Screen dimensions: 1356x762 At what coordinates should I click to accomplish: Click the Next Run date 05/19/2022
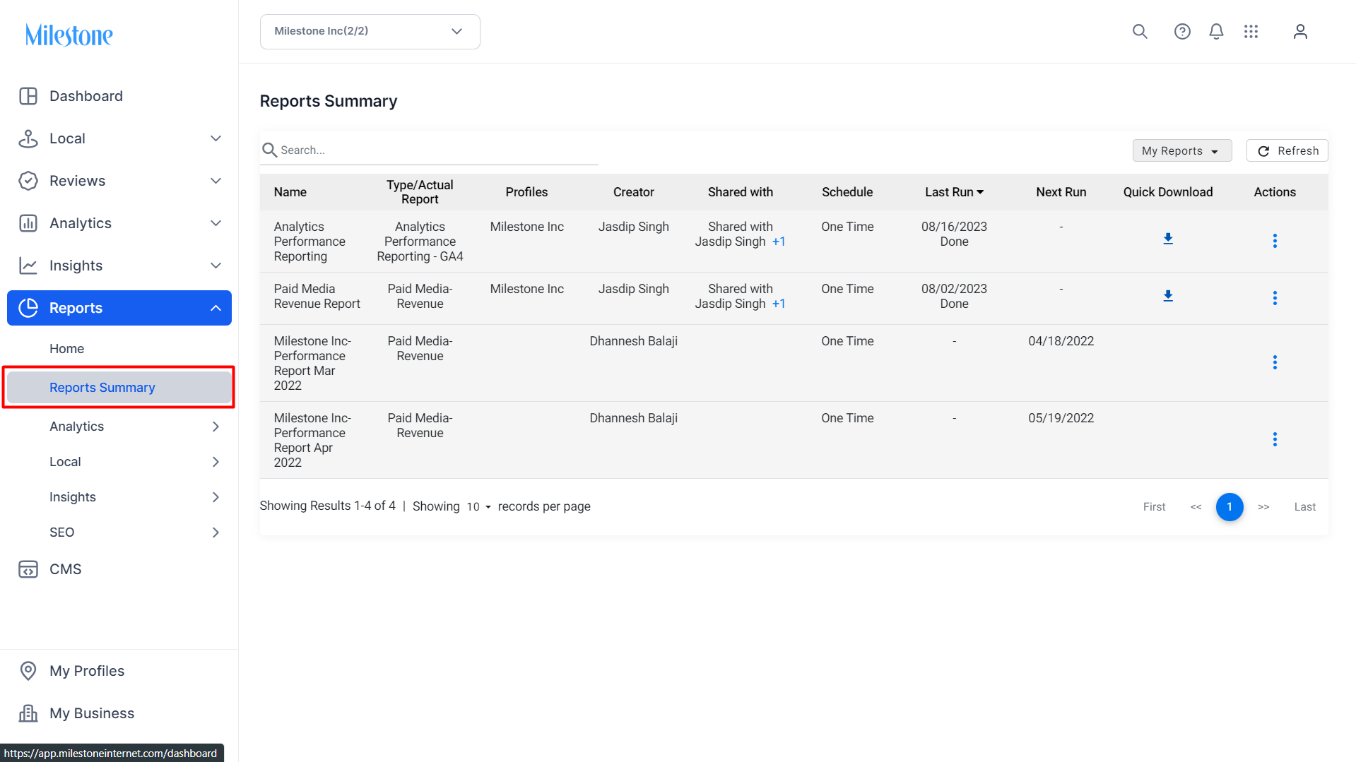[x=1061, y=418]
